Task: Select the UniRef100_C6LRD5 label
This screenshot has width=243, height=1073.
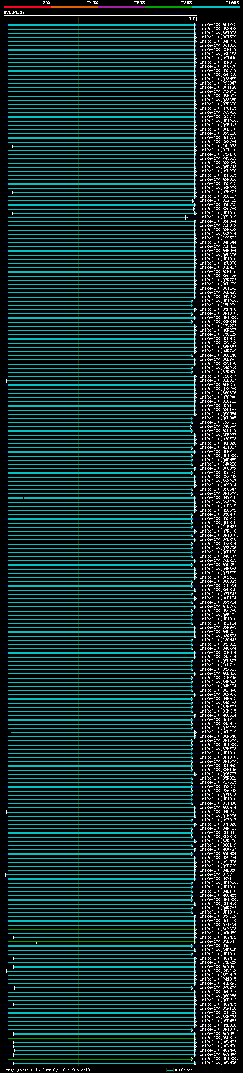Action: 218,561
